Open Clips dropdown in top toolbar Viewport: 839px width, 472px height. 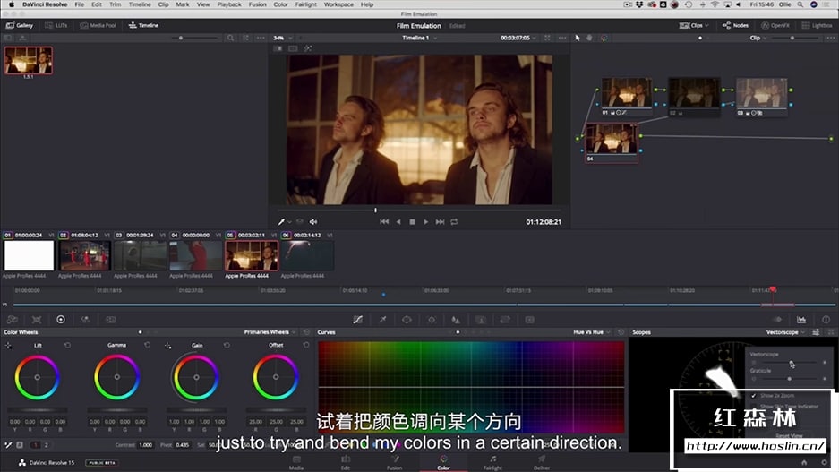click(694, 25)
